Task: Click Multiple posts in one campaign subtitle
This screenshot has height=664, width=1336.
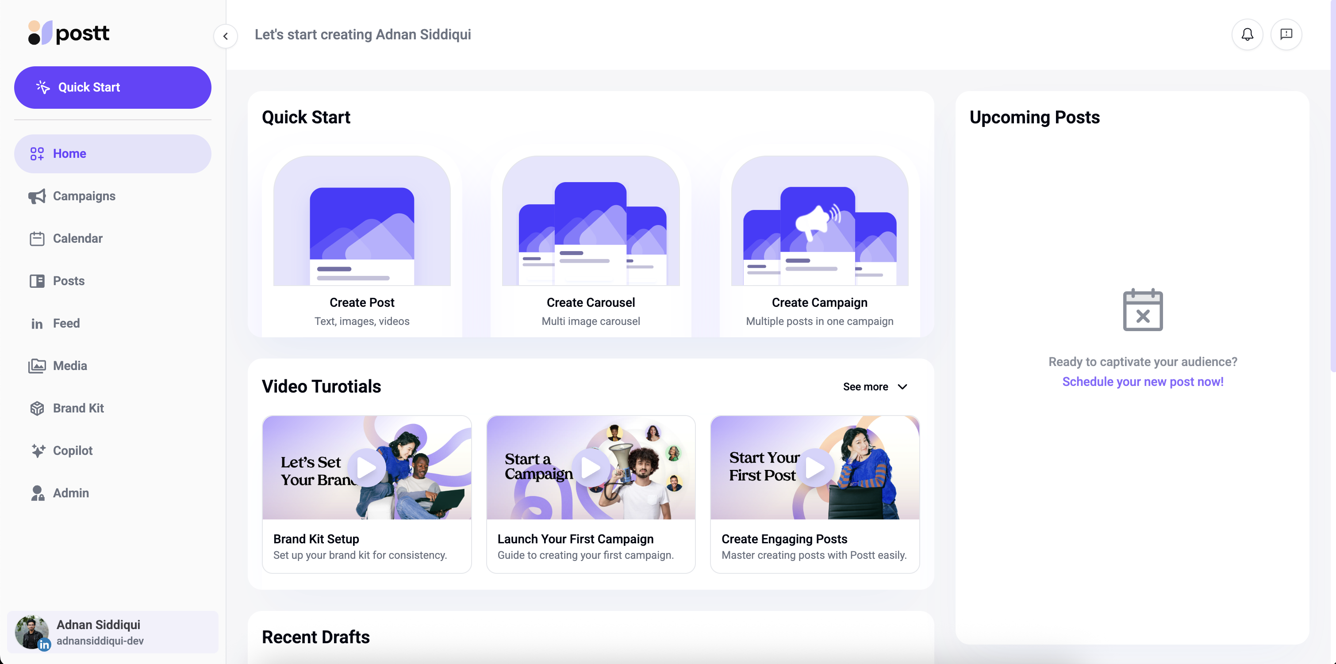Action: [819, 321]
